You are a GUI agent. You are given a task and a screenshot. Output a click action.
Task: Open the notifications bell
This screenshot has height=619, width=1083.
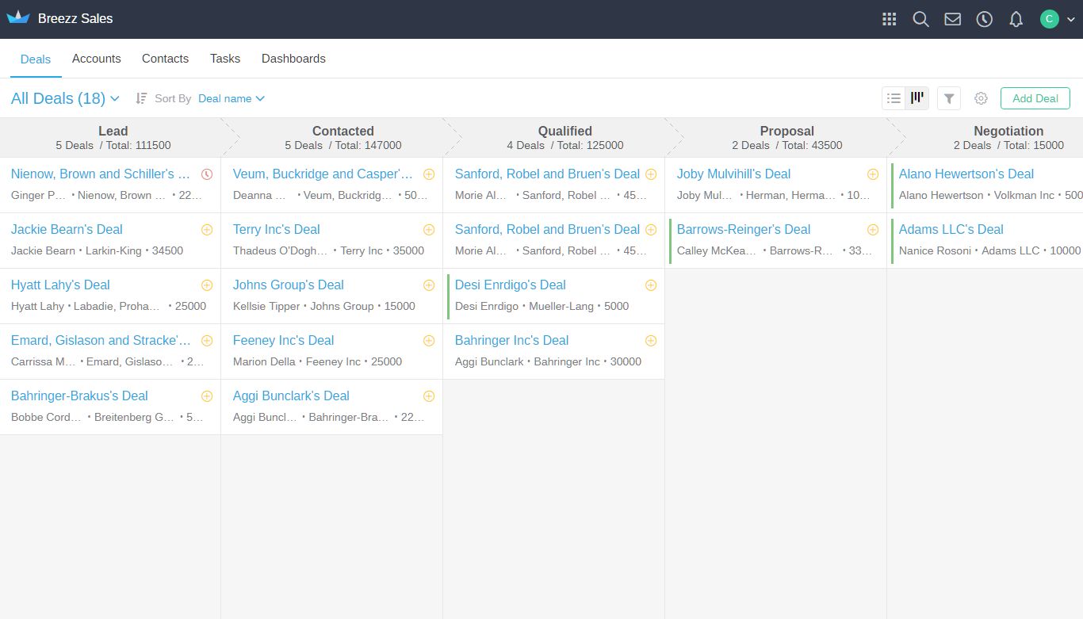[x=1016, y=19]
